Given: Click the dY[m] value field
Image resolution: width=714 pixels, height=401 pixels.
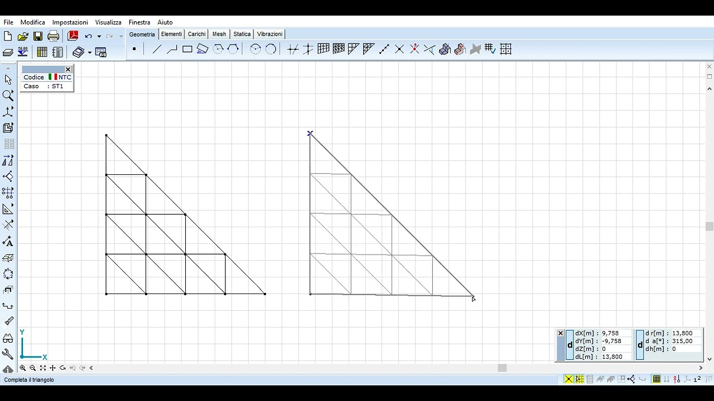Looking at the screenshot, I should pos(616,341).
